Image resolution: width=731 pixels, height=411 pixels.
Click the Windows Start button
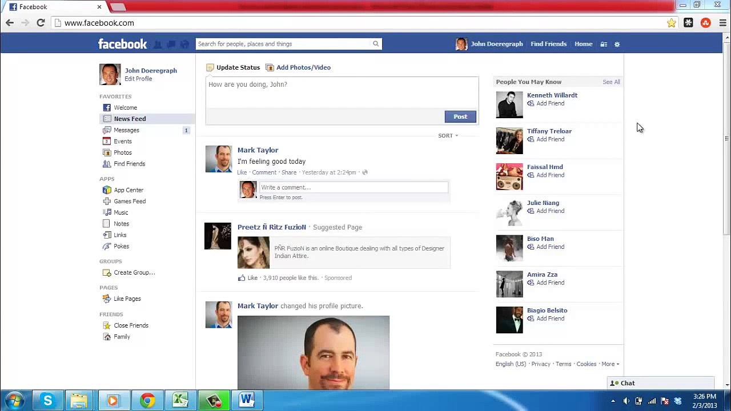click(x=14, y=400)
